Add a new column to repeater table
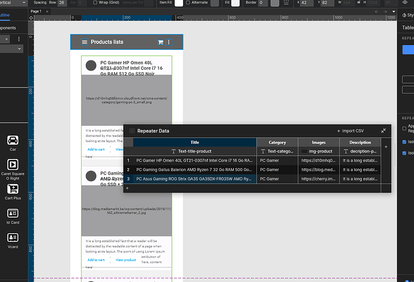Screen dimensions: 414x282 (386, 146)
